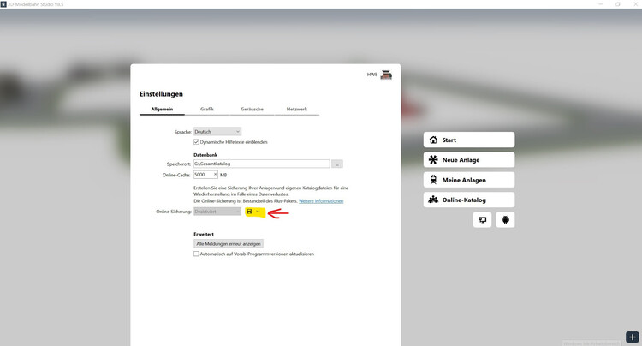Image resolution: width=642 pixels, height=346 pixels.
Task: Click the 3D-Modellbahn Studio app icon in title bar
Action: pos(3,3)
